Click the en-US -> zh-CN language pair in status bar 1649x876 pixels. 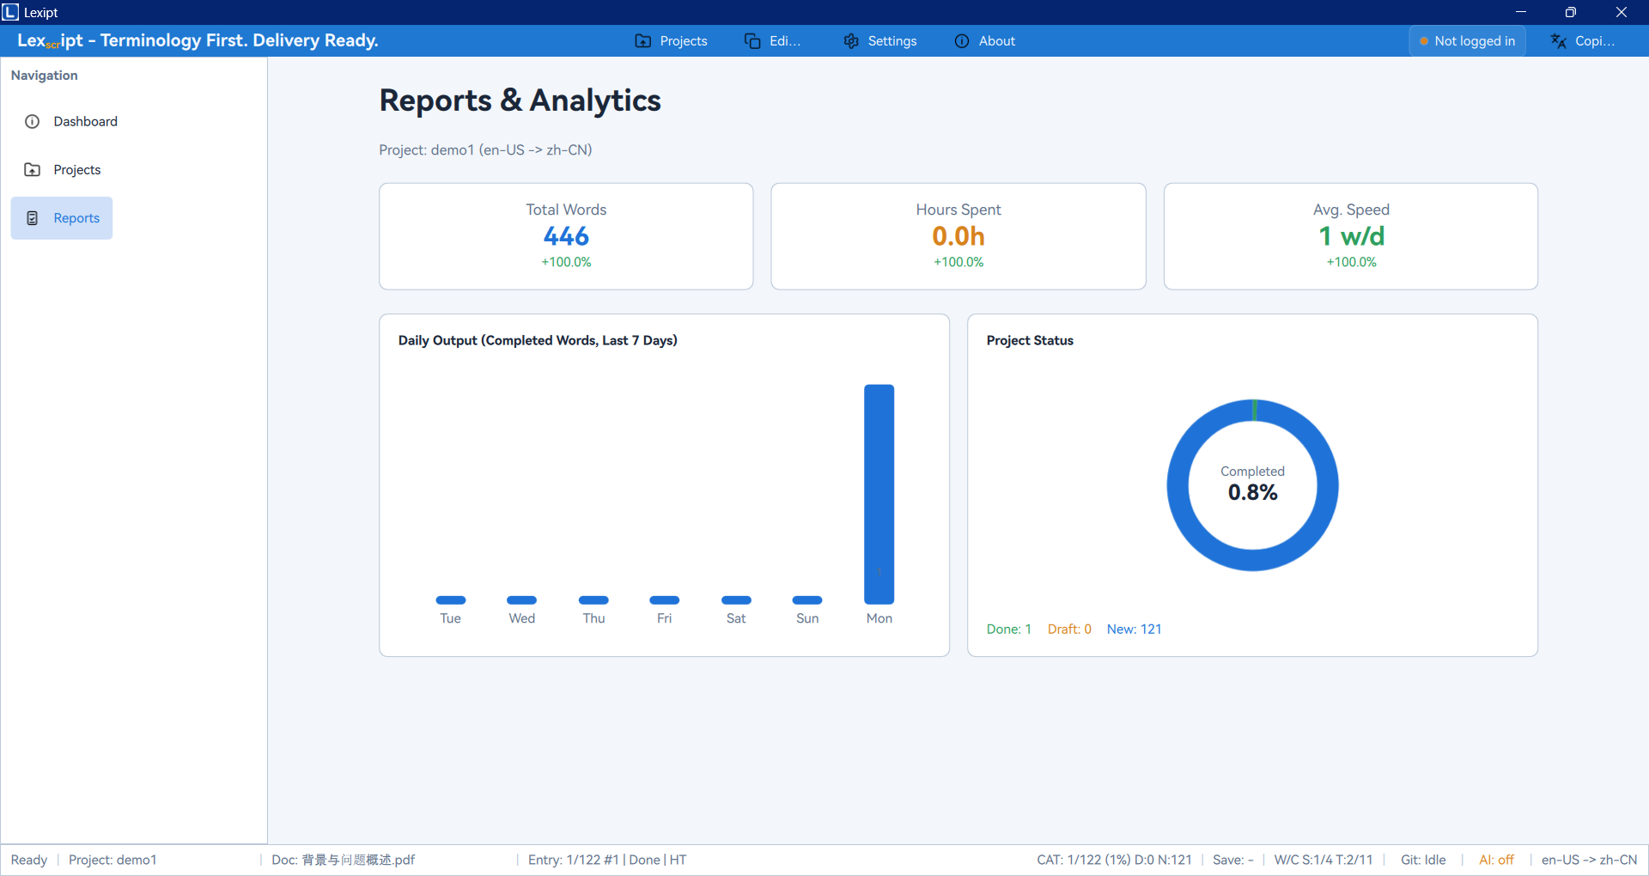tap(1589, 860)
